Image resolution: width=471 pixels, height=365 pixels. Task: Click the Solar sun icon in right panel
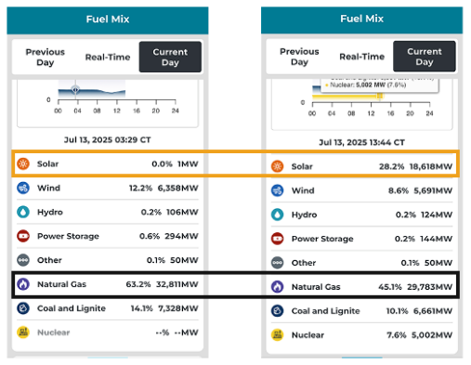pos(277,166)
